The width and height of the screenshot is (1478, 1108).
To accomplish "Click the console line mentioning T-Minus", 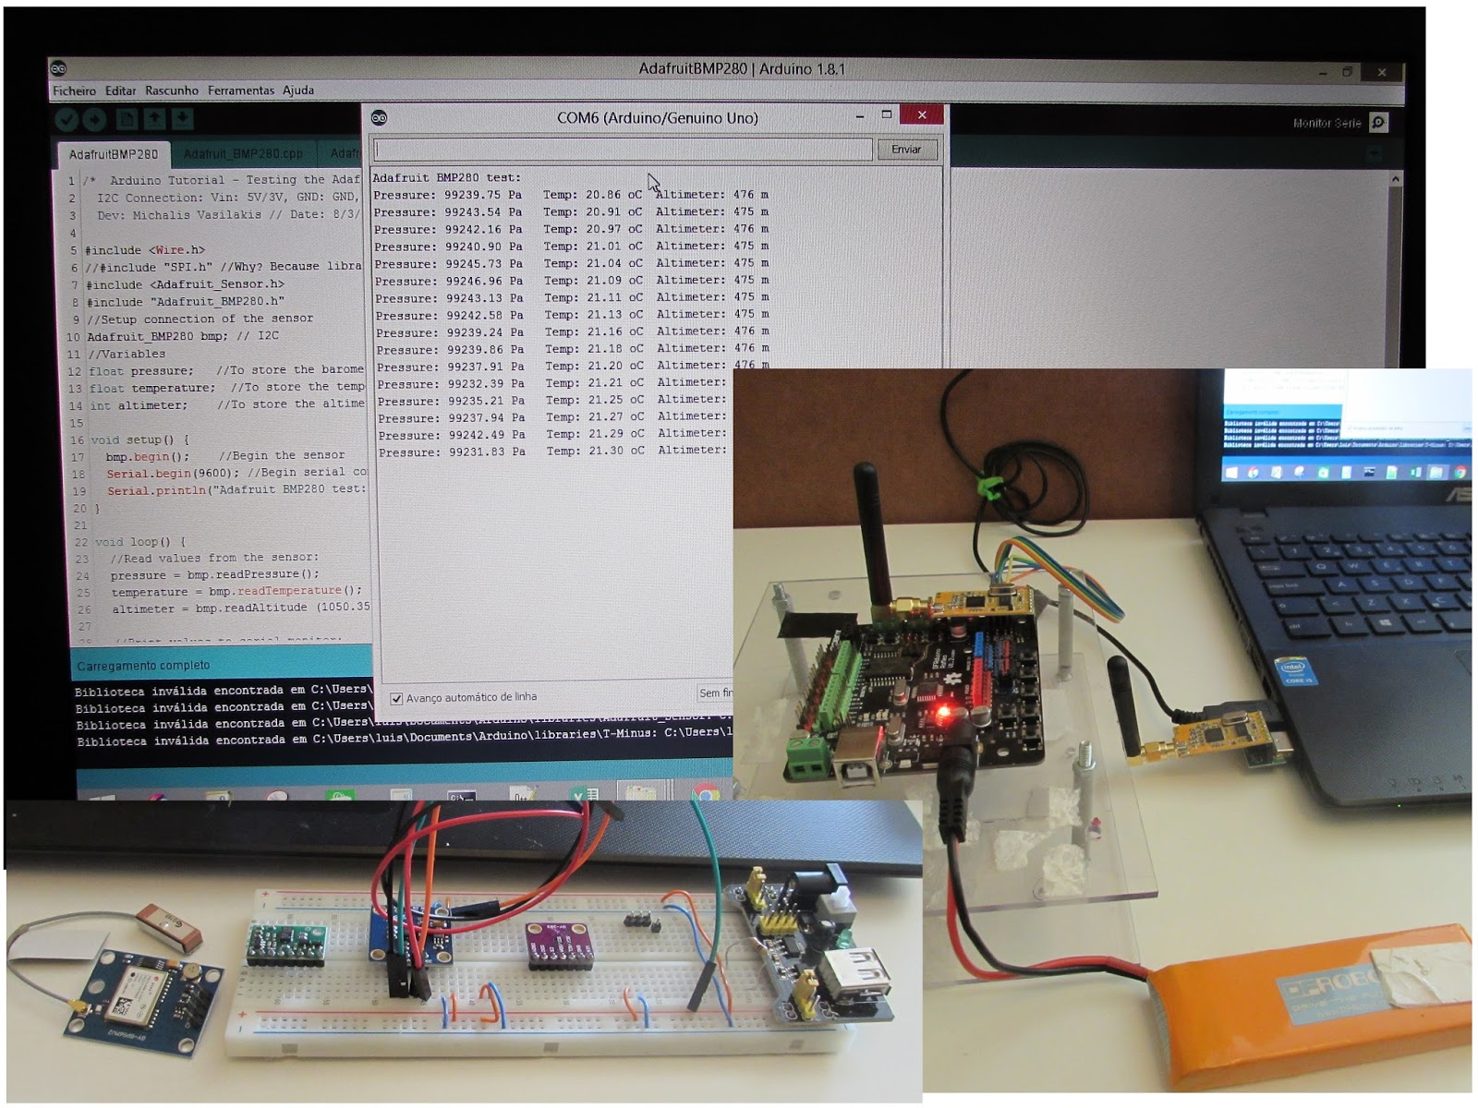I will pyautogui.click(x=405, y=739).
